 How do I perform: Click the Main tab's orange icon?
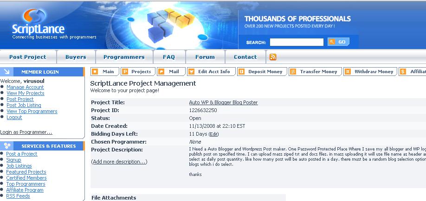[x=95, y=72]
